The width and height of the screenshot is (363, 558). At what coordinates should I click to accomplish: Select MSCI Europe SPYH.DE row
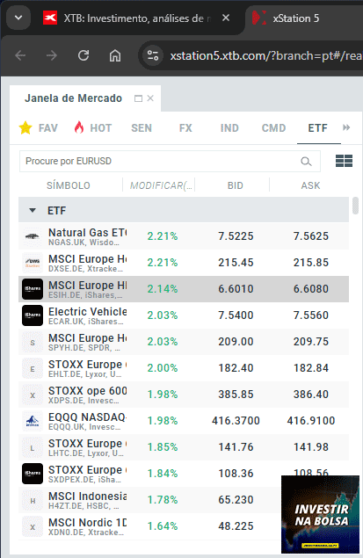click(184, 342)
